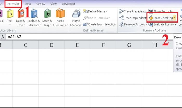This screenshot has width=182, height=108.
Task: Open the Text functions book icon
Action: (10, 14)
